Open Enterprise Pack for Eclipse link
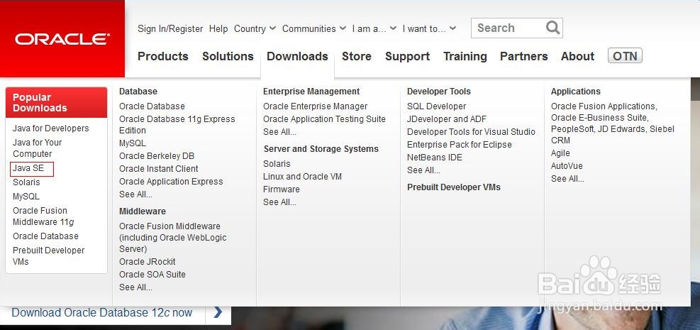 pos(460,145)
